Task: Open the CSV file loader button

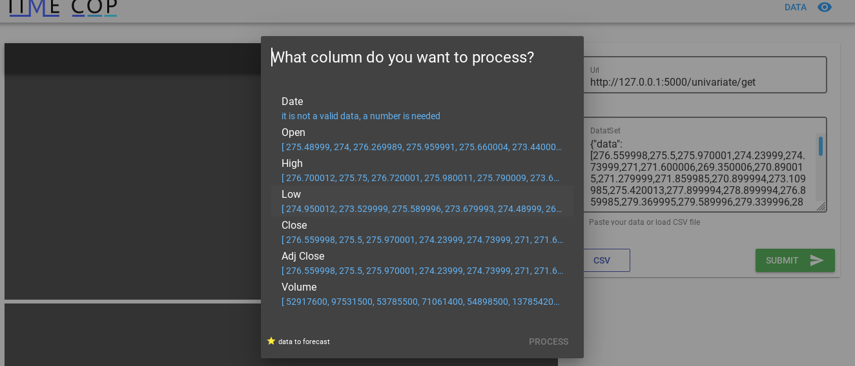Action: (x=602, y=260)
